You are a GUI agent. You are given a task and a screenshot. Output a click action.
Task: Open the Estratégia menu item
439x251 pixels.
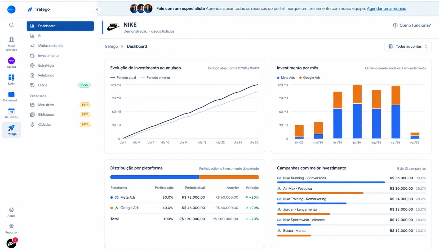(60, 65)
